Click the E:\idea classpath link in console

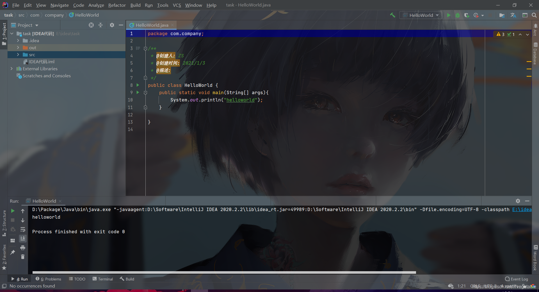point(522,209)
